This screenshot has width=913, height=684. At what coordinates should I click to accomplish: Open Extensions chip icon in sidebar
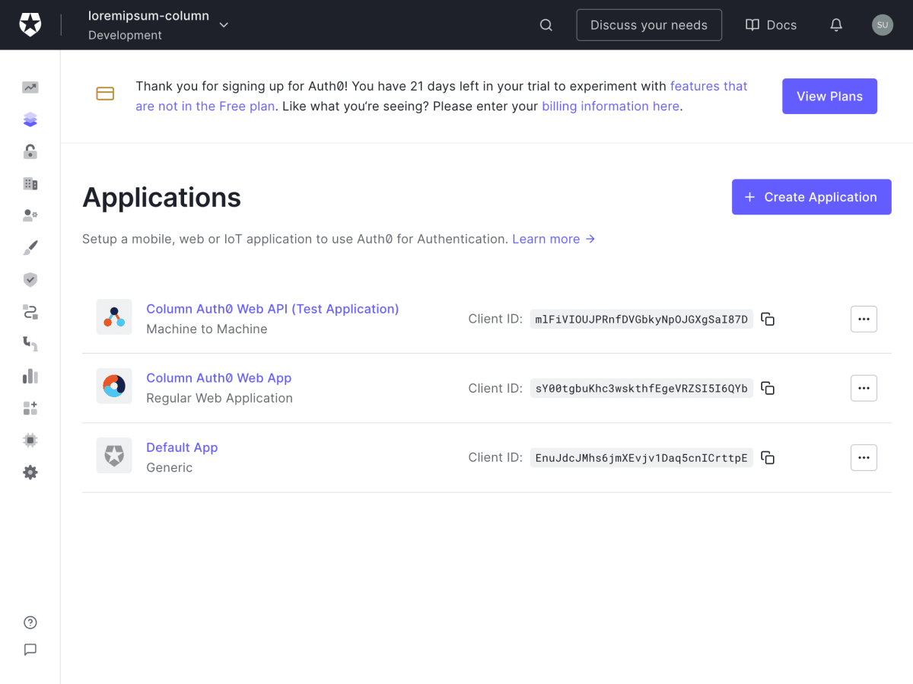coord(30,441)
